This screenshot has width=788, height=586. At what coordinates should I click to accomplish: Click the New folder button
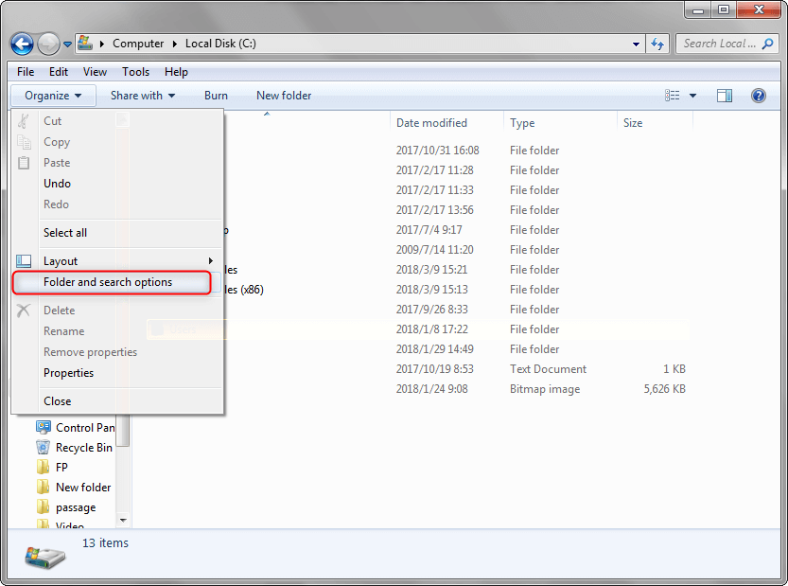(x=284, y=96)
